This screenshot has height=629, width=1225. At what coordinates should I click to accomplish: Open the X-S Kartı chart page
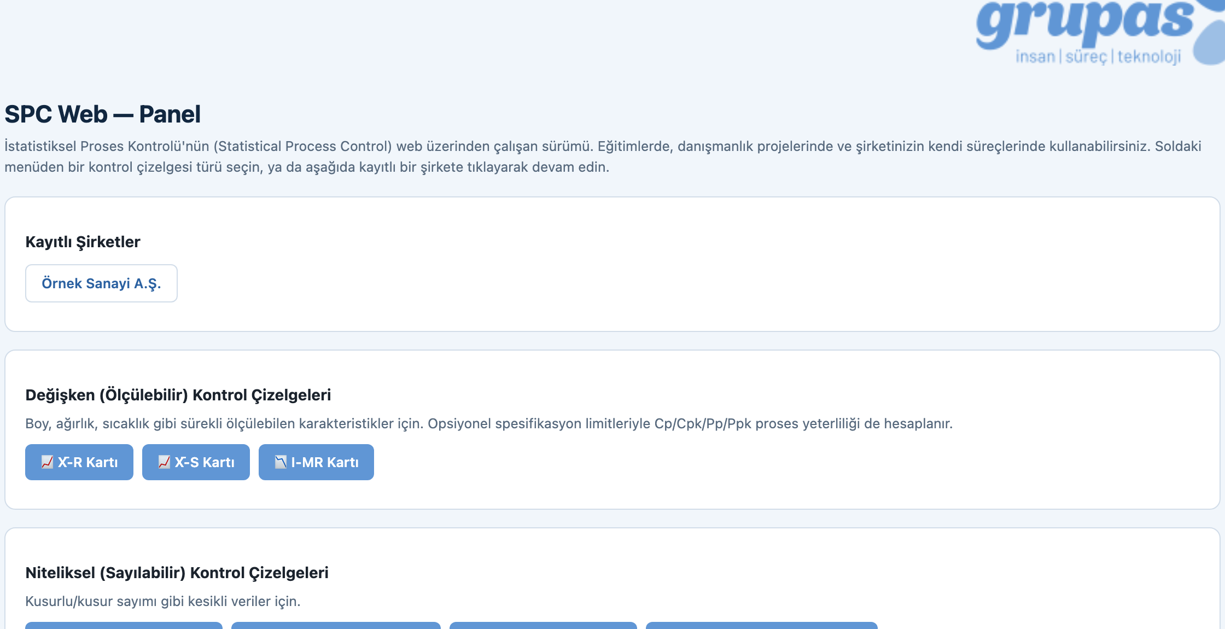coord(196,462)
